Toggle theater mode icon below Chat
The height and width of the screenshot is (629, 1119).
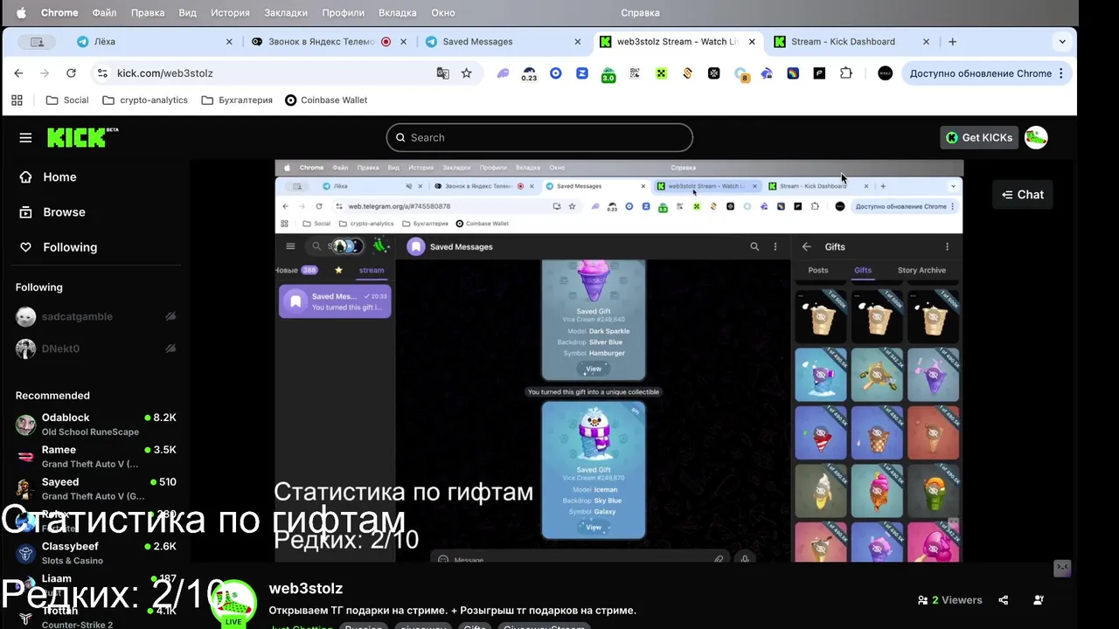coord(1062,569)
